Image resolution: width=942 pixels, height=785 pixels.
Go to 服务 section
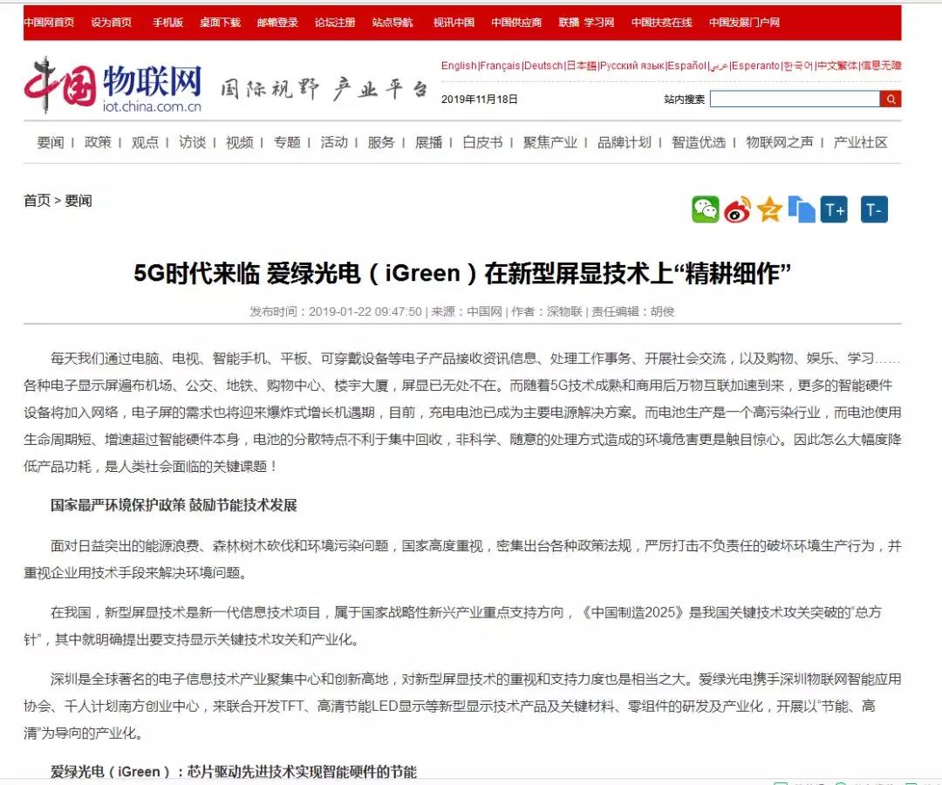(x=381, y=142)
